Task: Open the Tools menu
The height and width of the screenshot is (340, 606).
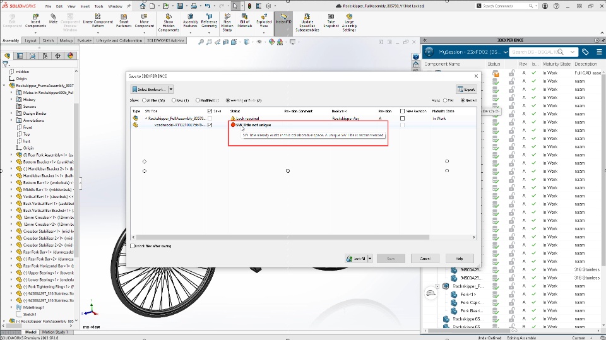Action: click(x=99, y=6)
